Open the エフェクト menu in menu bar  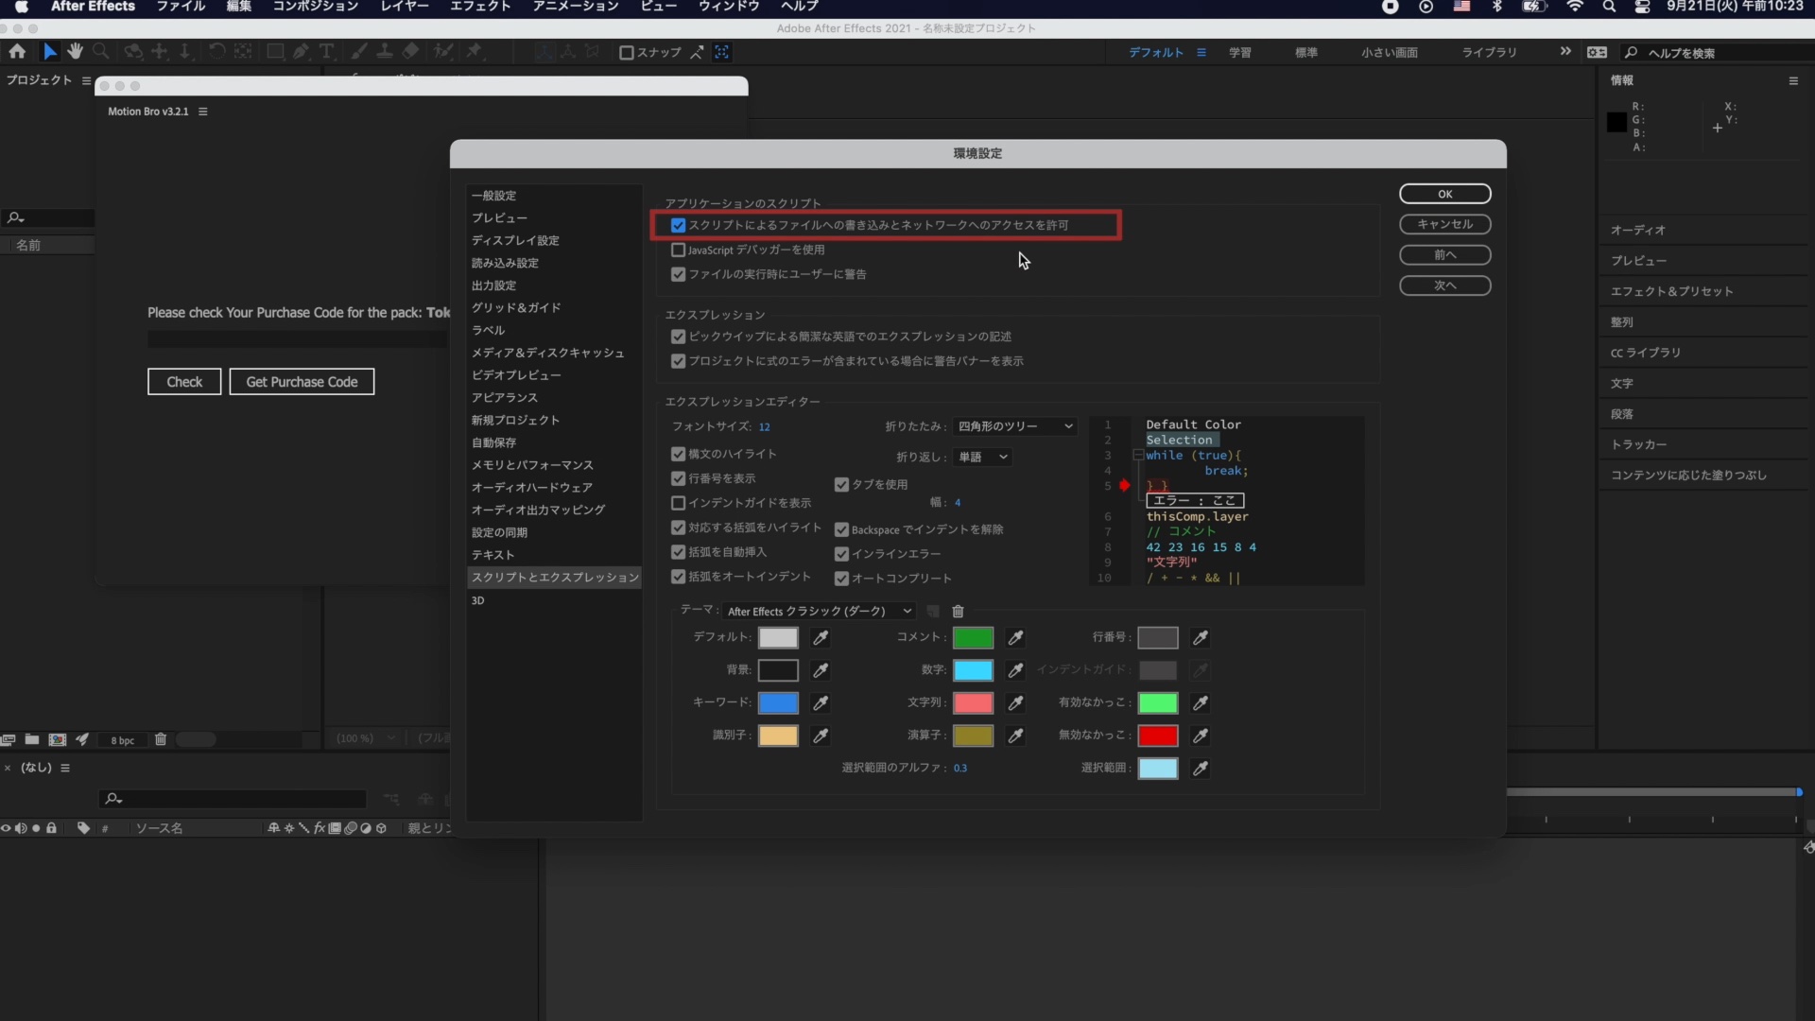[x=480, y=7]
